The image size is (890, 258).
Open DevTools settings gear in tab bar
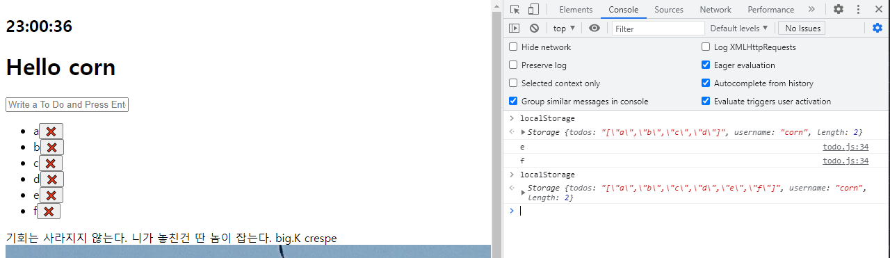pyautogui.click(x=839, y=9)
